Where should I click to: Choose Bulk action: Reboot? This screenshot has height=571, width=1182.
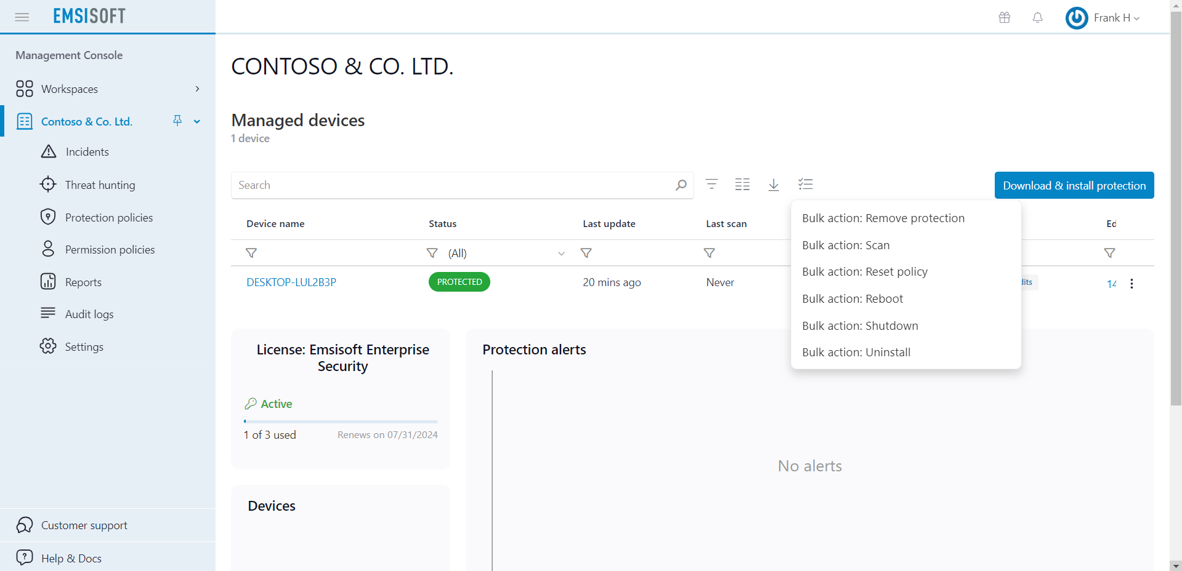[x=906, y=299]
